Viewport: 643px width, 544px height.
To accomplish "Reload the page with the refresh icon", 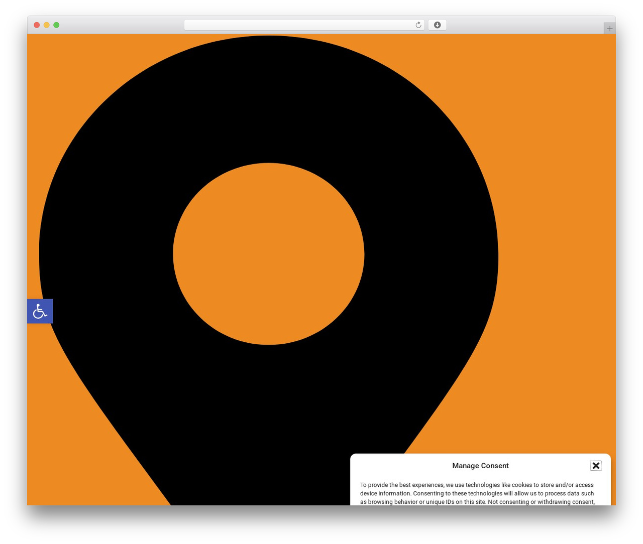I will (x=418, y=25).
